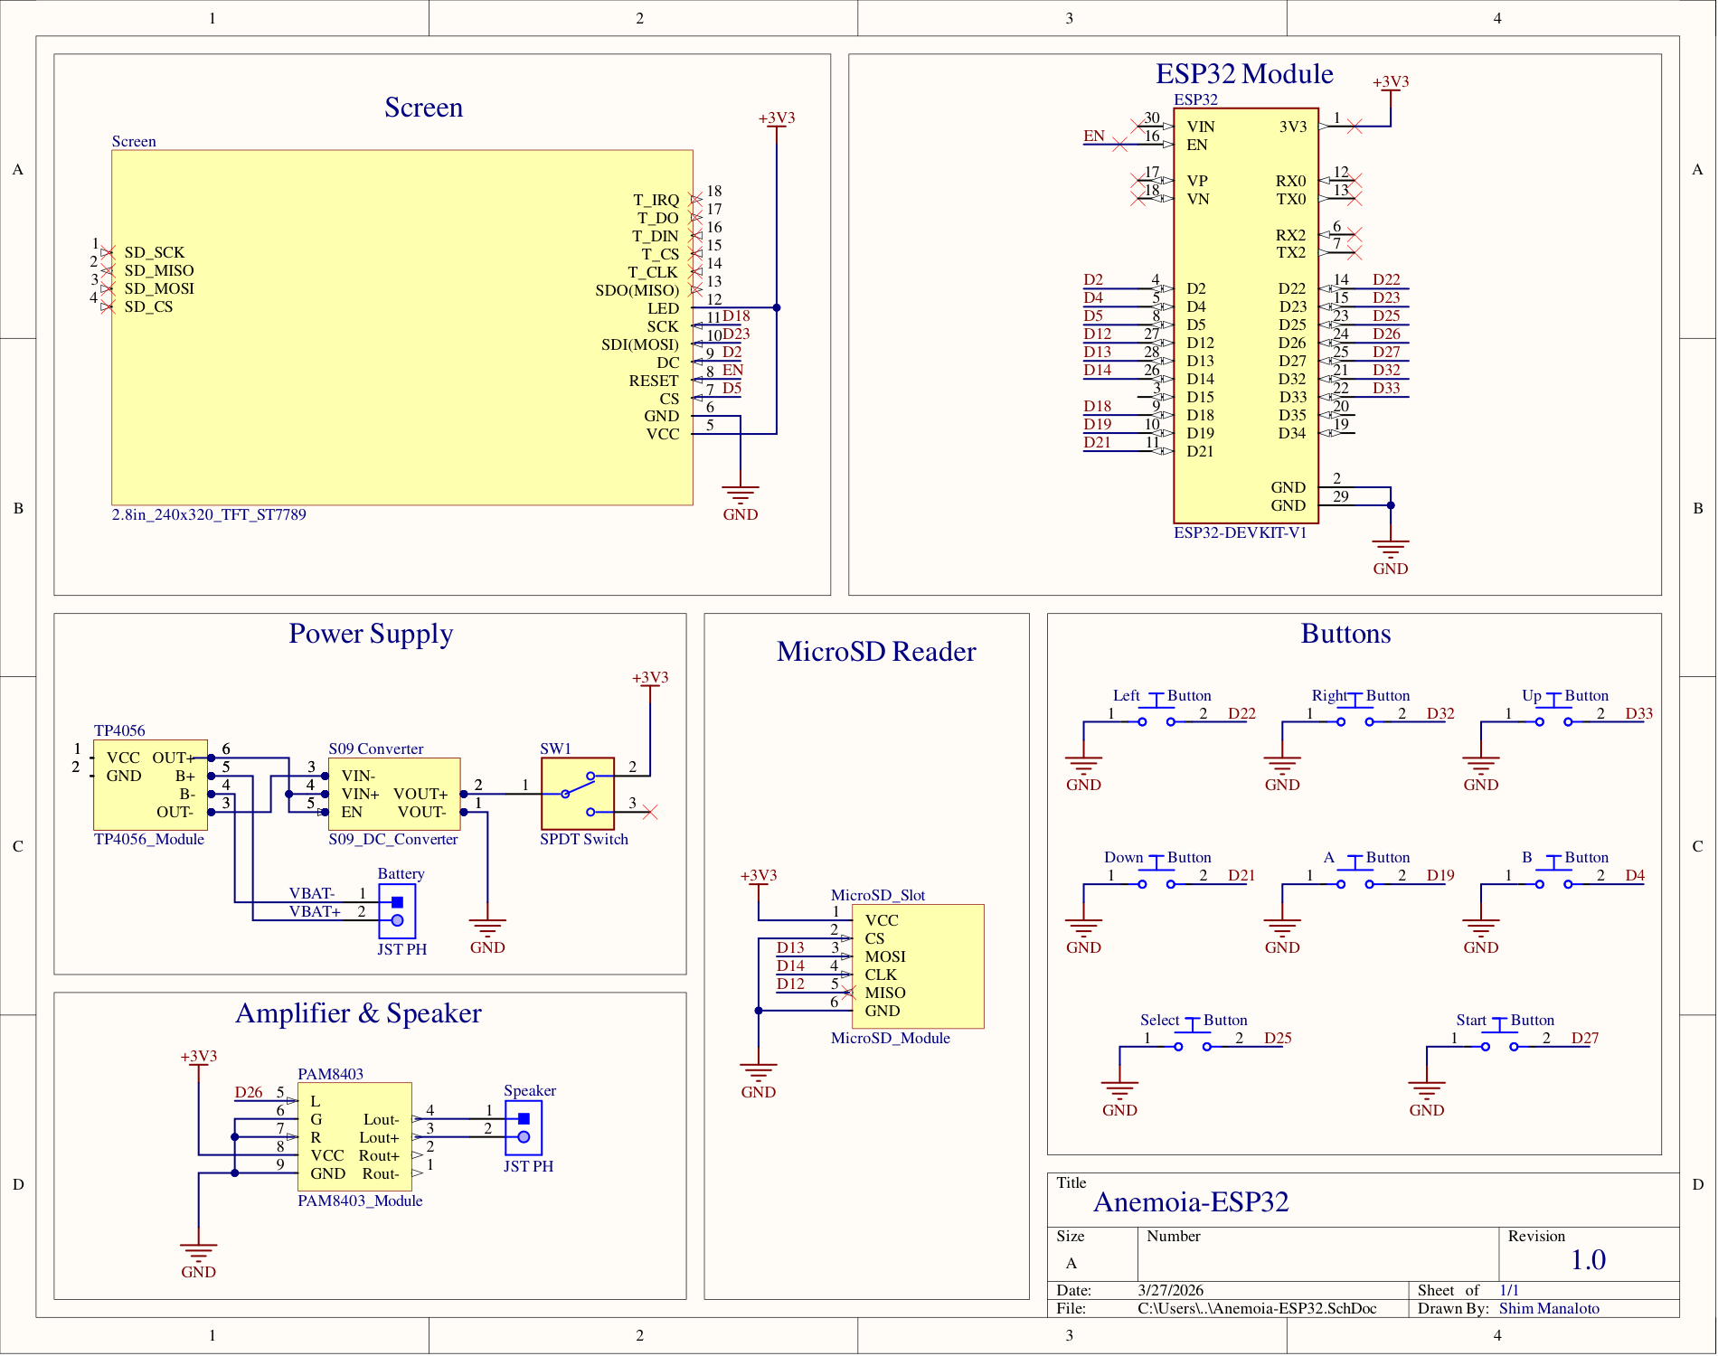Viewport: 1718px width, 1356px height.
Task: Click the D25 net label on Select Button
Action: pyautogui.click(x=1278, y=1039)
